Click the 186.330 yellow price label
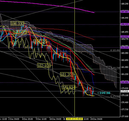129x121 pixels. point(17,23)
